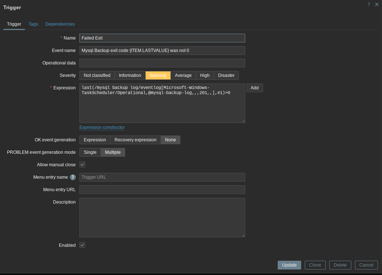Click the Update button
The width and height of the screenshot is (382, 275).
pos(289,265)
